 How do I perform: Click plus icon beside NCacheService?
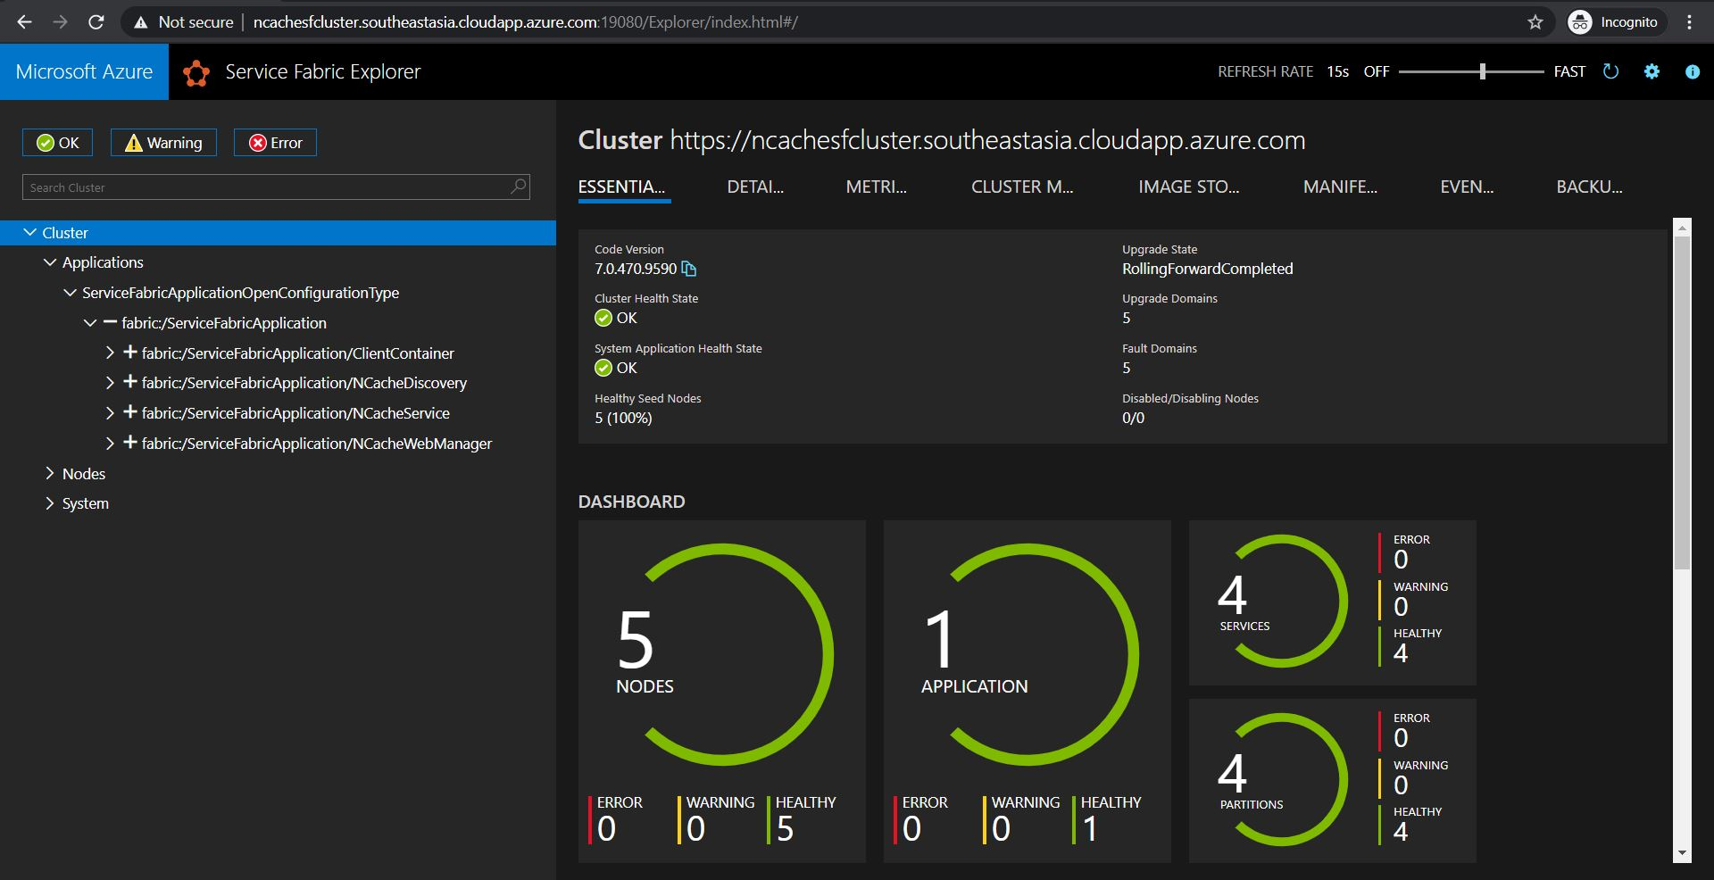130,412
